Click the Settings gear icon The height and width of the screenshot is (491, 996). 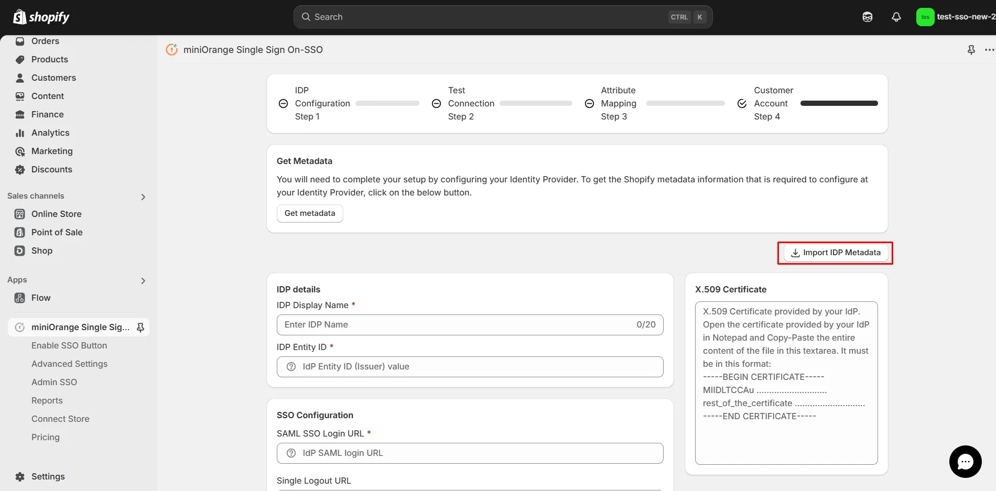[20, 476]
